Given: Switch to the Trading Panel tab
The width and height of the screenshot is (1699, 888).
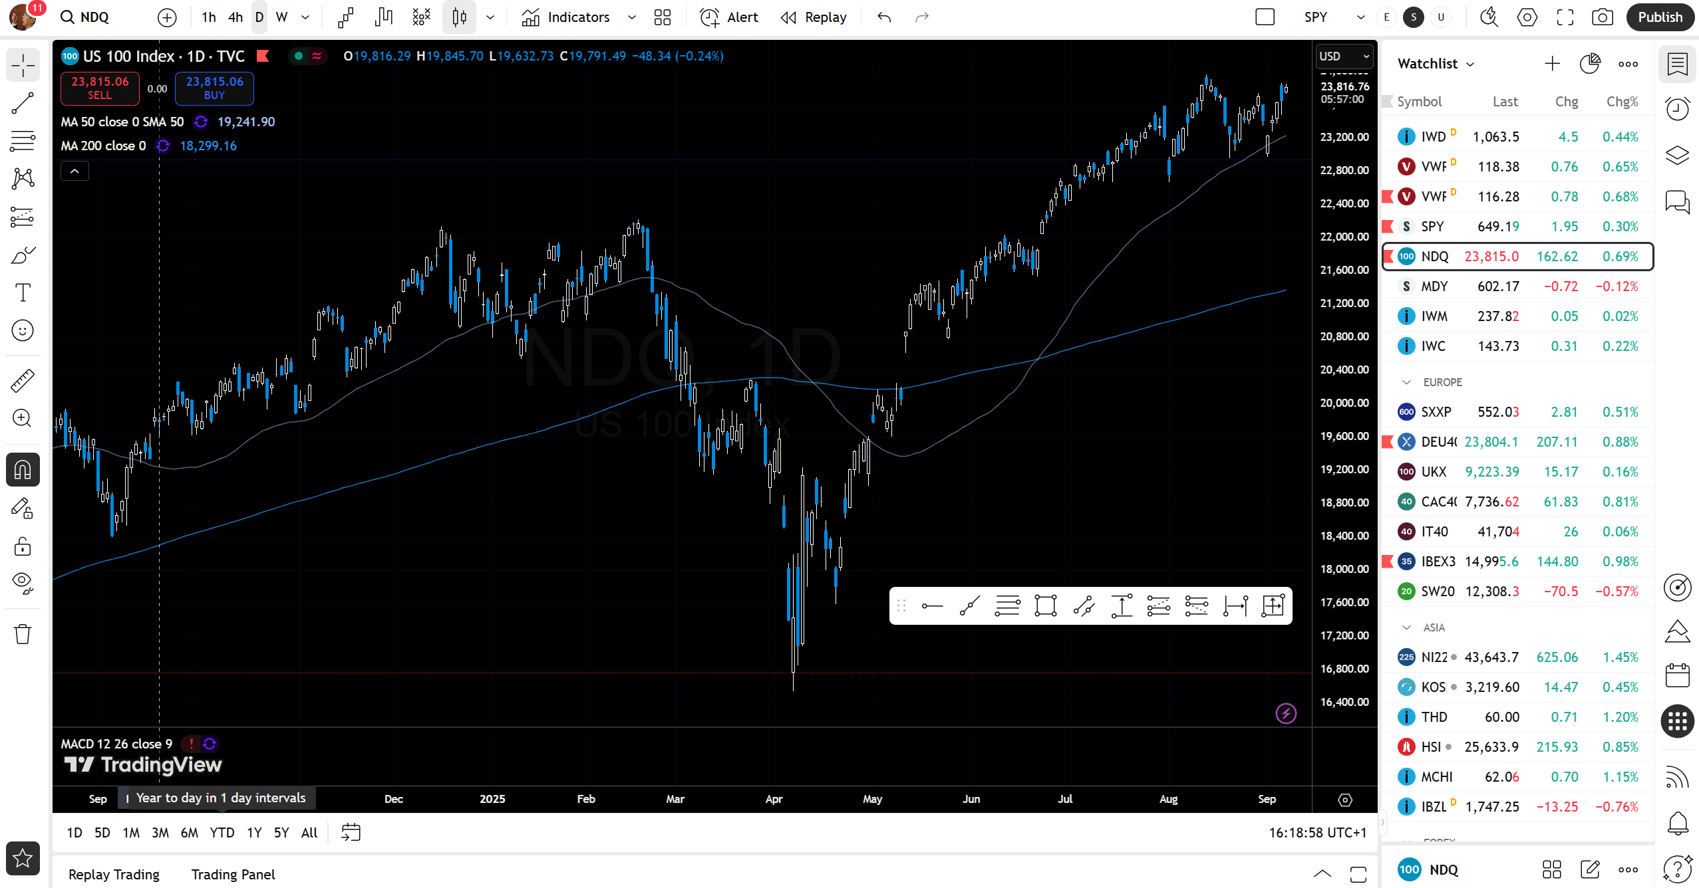Looking at the screenshot, I should [233, 874].
